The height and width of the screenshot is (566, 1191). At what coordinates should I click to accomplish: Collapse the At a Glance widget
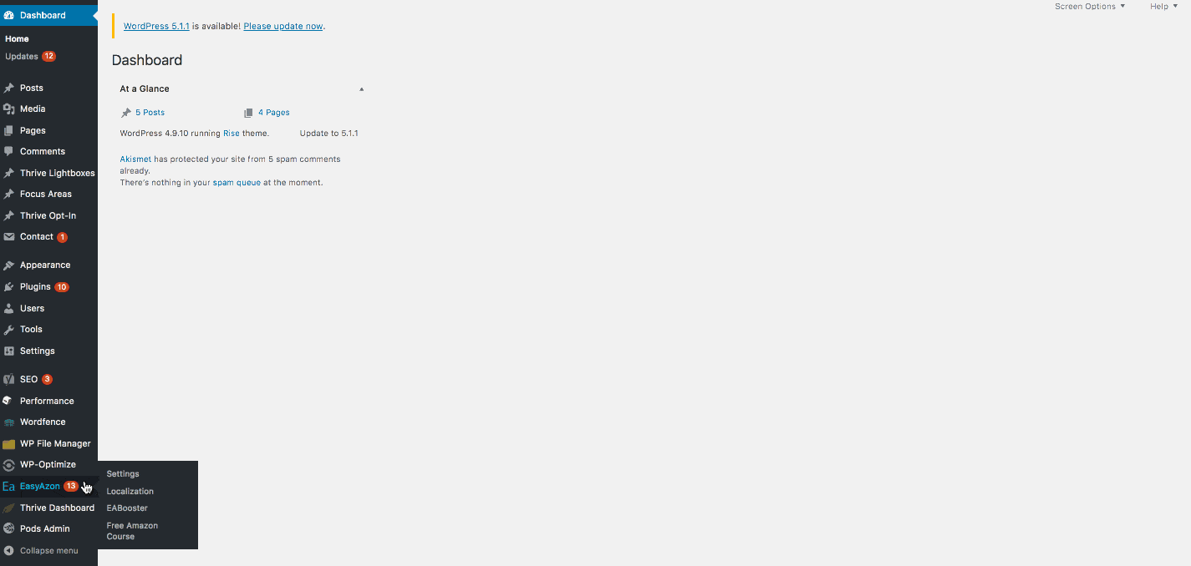click(361, 88)
